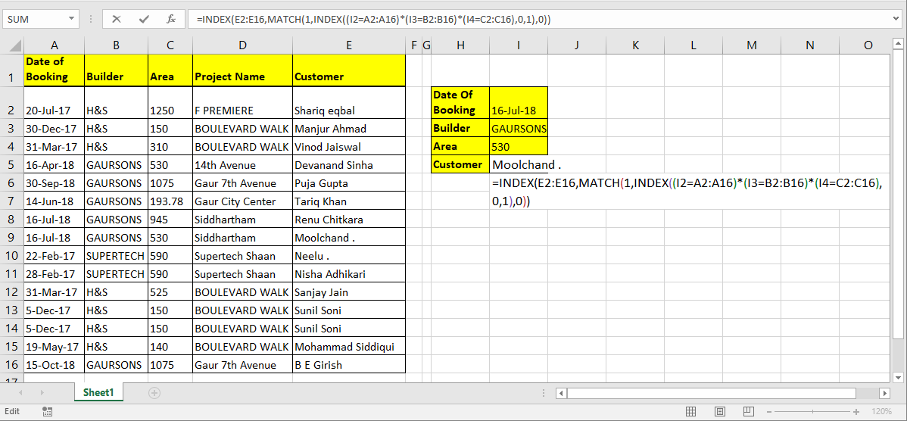Click lookup value '530' in column I
The image size is (907, 421).
pos(519,146)
